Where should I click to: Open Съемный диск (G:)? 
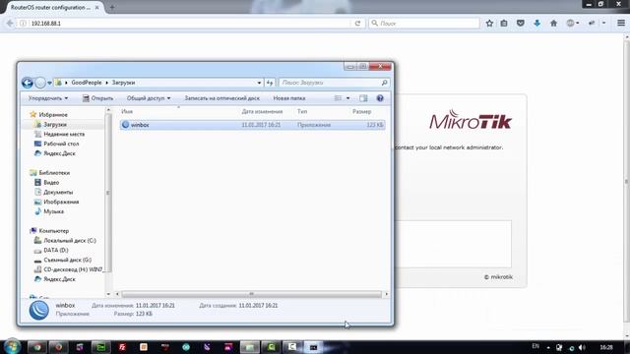coord(63,260)
